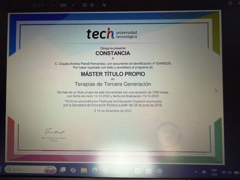Click 'Terapias de Tercera Generación' text
This screenshot has height=180, width=240.
click(113, 84)
